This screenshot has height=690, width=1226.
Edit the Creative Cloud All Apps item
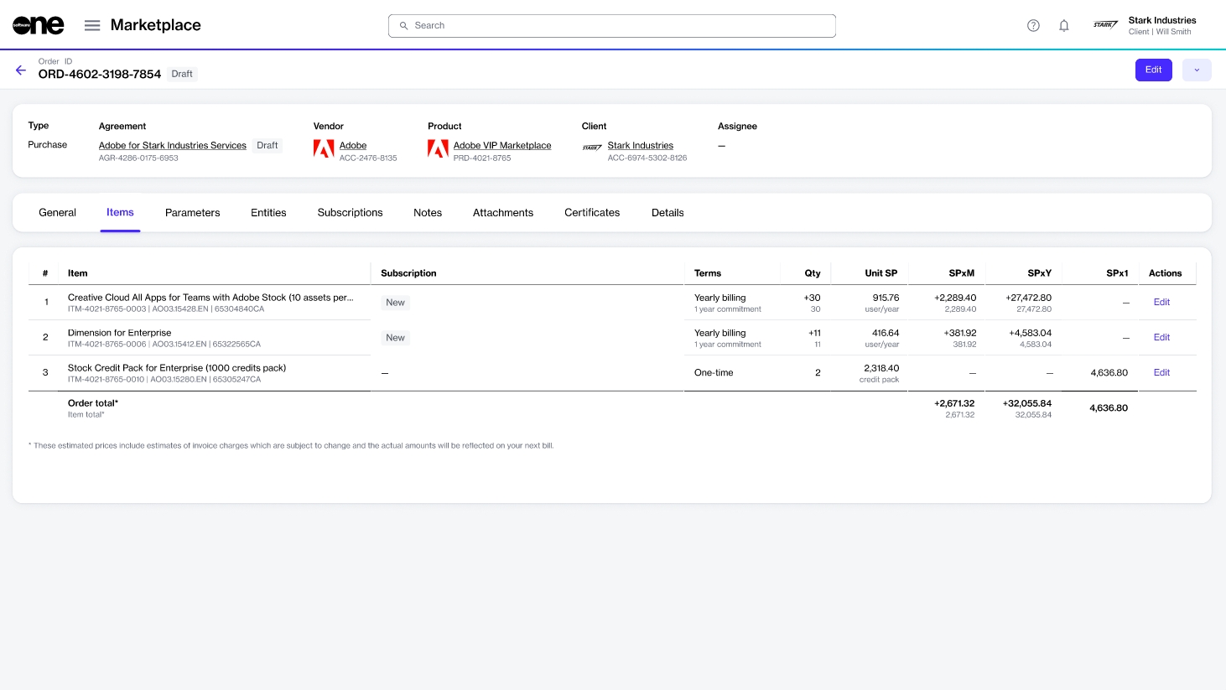pyautogui.click(x=1161, y=302)
